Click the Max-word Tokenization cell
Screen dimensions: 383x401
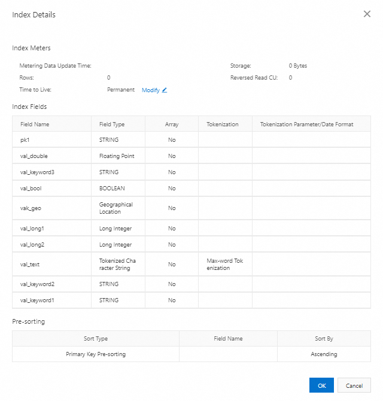(224, 265)
